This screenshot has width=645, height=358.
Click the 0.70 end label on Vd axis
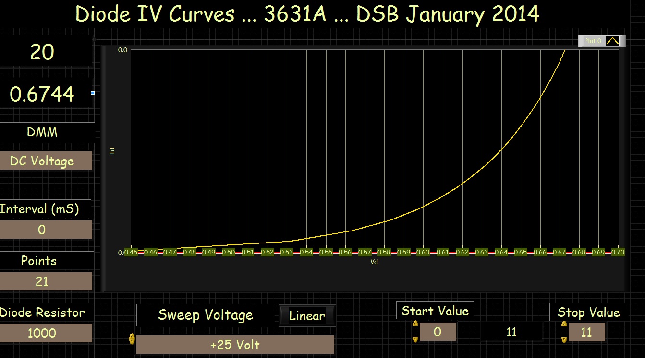pos(618,252)
